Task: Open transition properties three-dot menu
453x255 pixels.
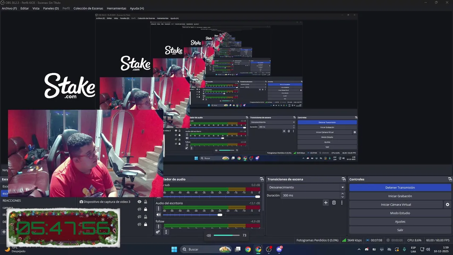Action: click(x=342, y=203)
